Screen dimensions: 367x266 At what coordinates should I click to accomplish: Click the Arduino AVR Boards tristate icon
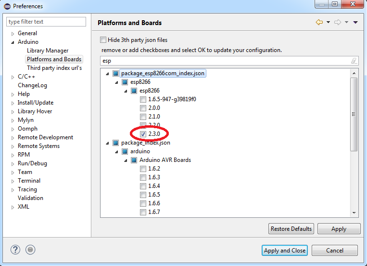[x=134, y=160]
